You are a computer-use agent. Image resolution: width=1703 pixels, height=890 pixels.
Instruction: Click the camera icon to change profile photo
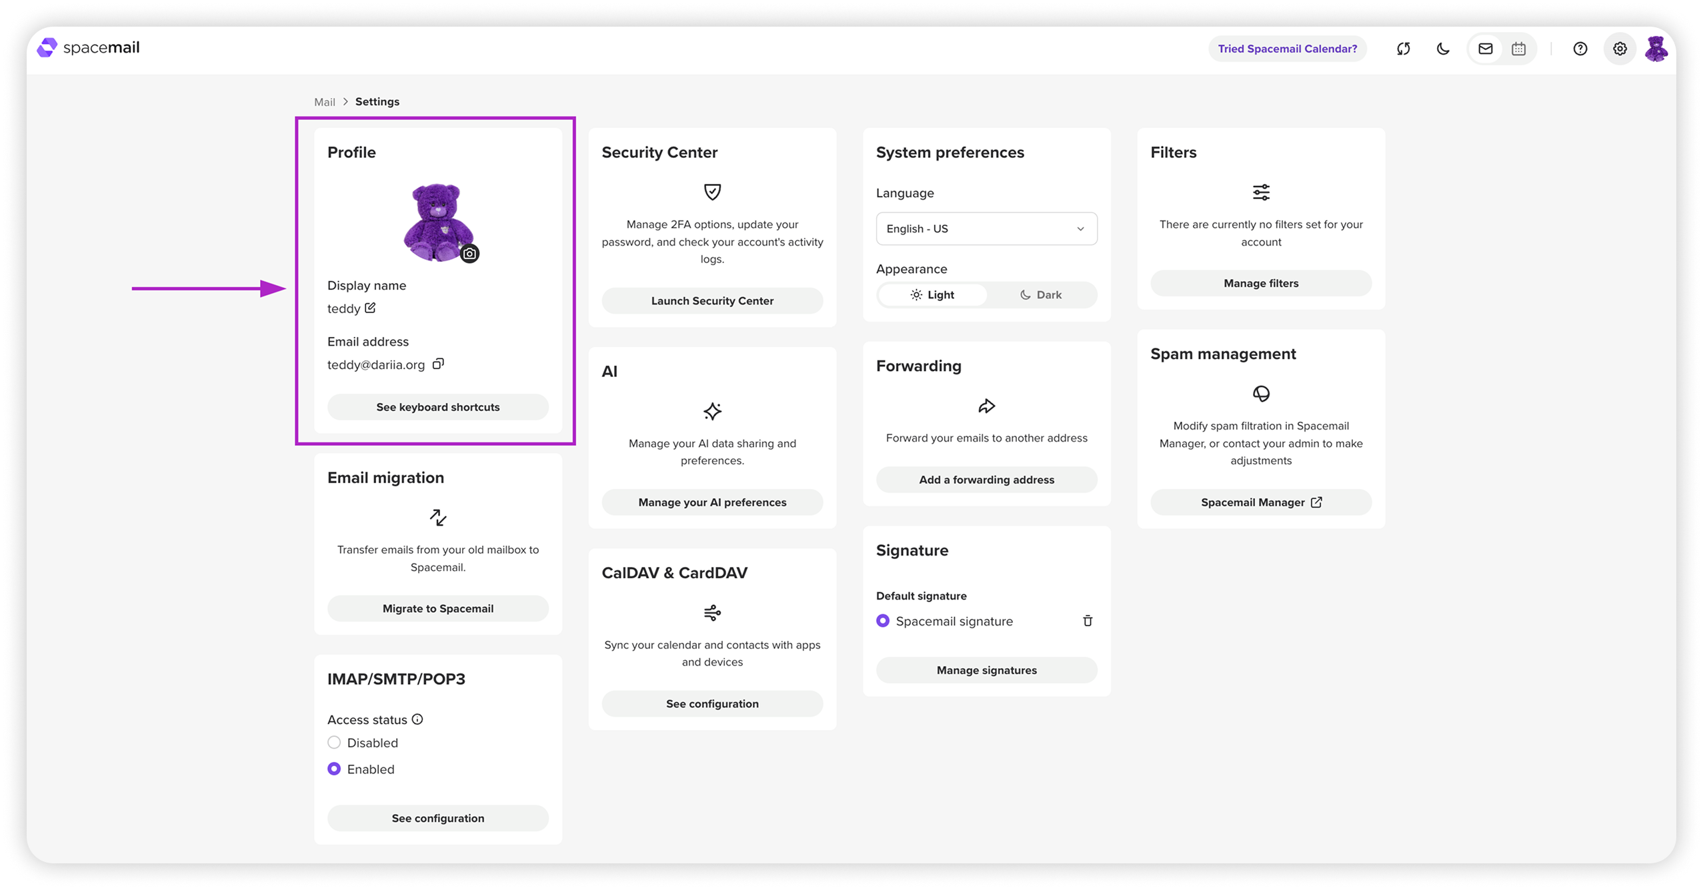(469, 254)
